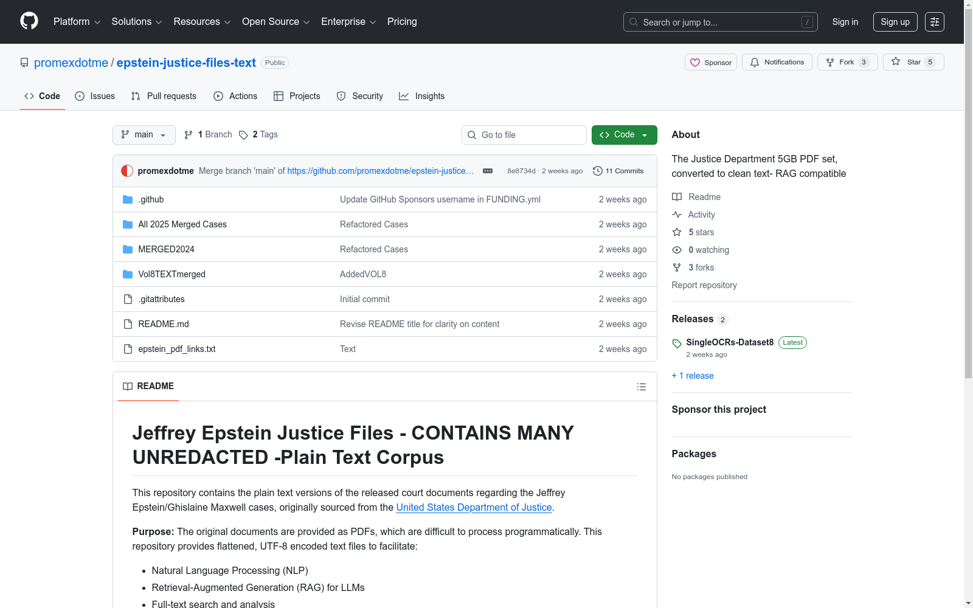The image size is (973, 608).
Task: Open the Pull requests tab
Action: click(164, 96)
